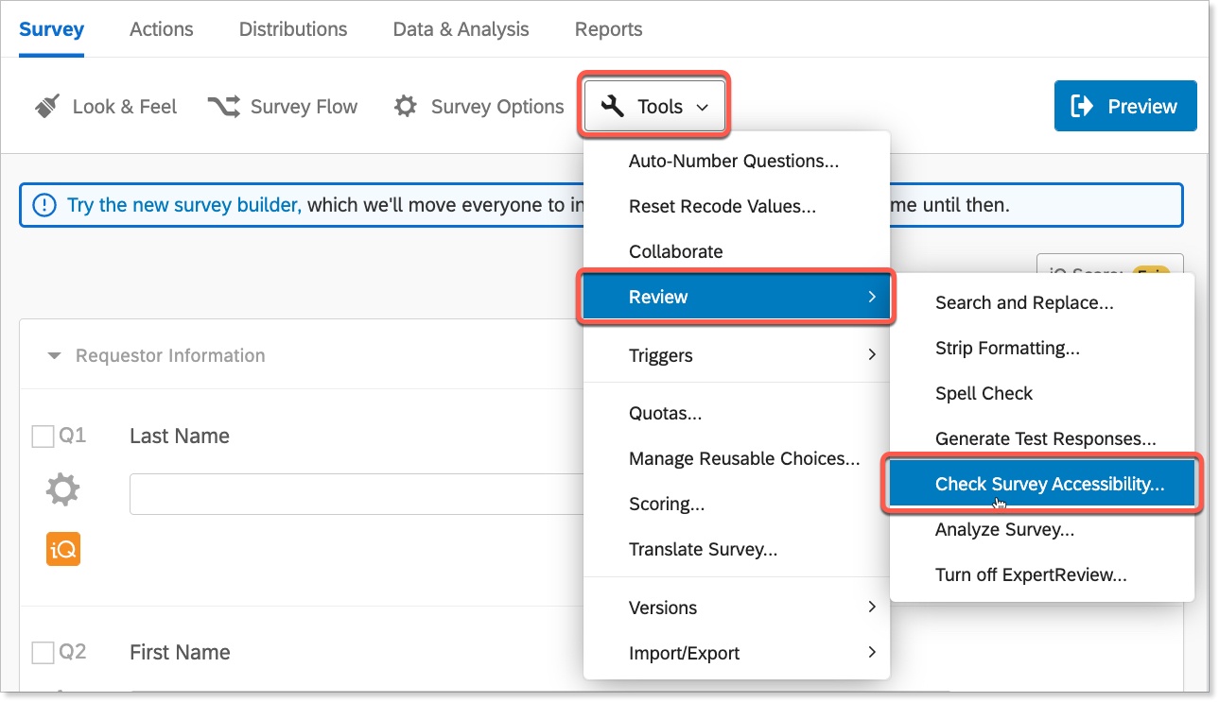Switch to the Data & Analysis tab

pos(461,29)
